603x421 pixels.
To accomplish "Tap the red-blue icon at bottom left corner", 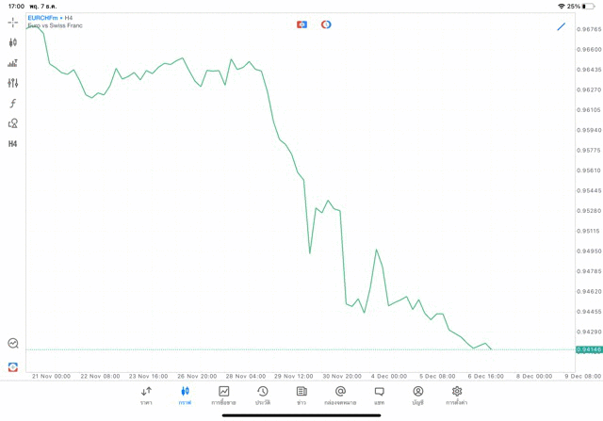I will pyautogui.click(x=13, y=367).
